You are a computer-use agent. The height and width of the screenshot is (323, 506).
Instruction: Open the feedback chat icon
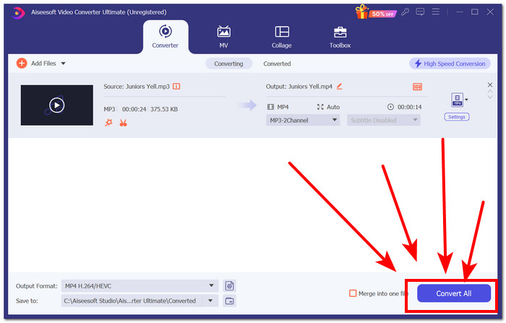[420, 12]
